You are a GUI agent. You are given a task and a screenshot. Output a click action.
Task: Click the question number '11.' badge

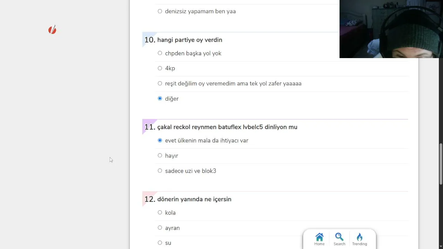click(150, 127)
